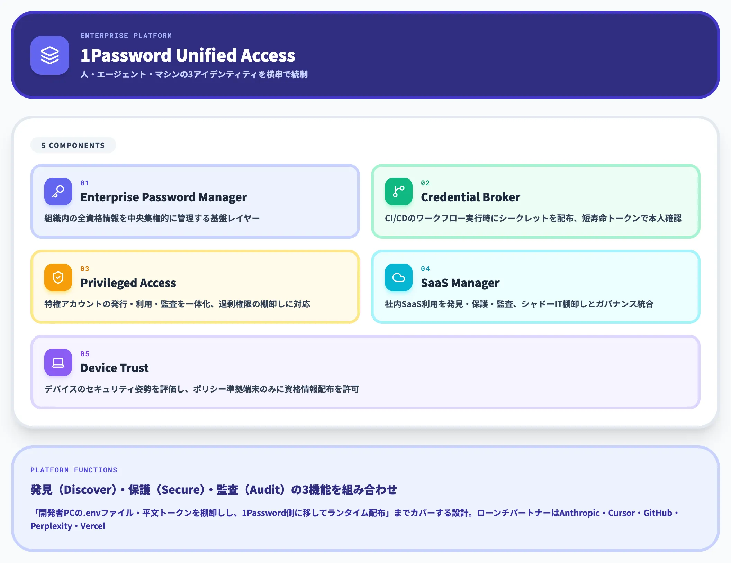Click the green branch icon for Credential Broker
The image size is (731, 563).
399,192
